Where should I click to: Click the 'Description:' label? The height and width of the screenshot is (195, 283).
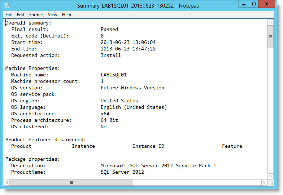click(28, 166)
